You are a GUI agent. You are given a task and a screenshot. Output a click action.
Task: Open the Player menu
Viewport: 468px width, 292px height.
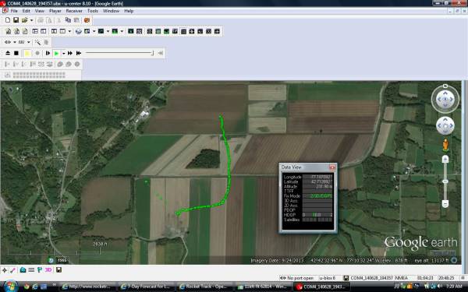55,11
